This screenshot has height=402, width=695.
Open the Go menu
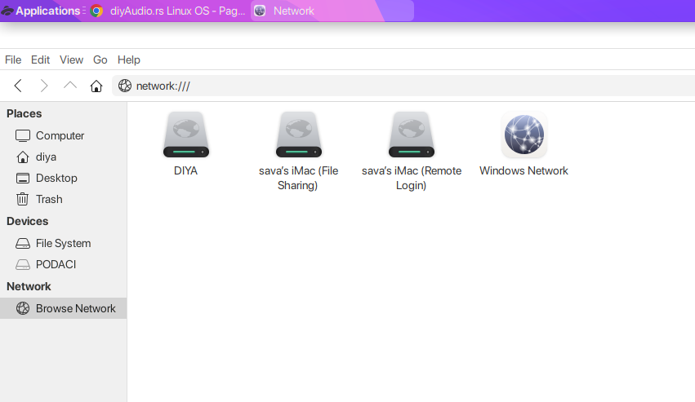100,60
